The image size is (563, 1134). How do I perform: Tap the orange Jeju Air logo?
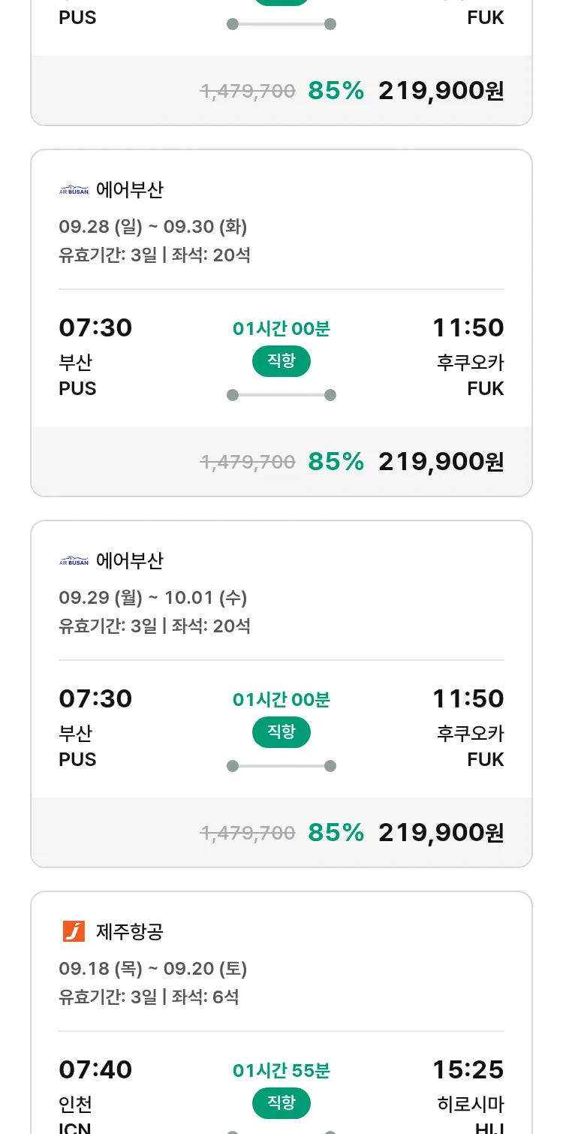tap(74, 931)
